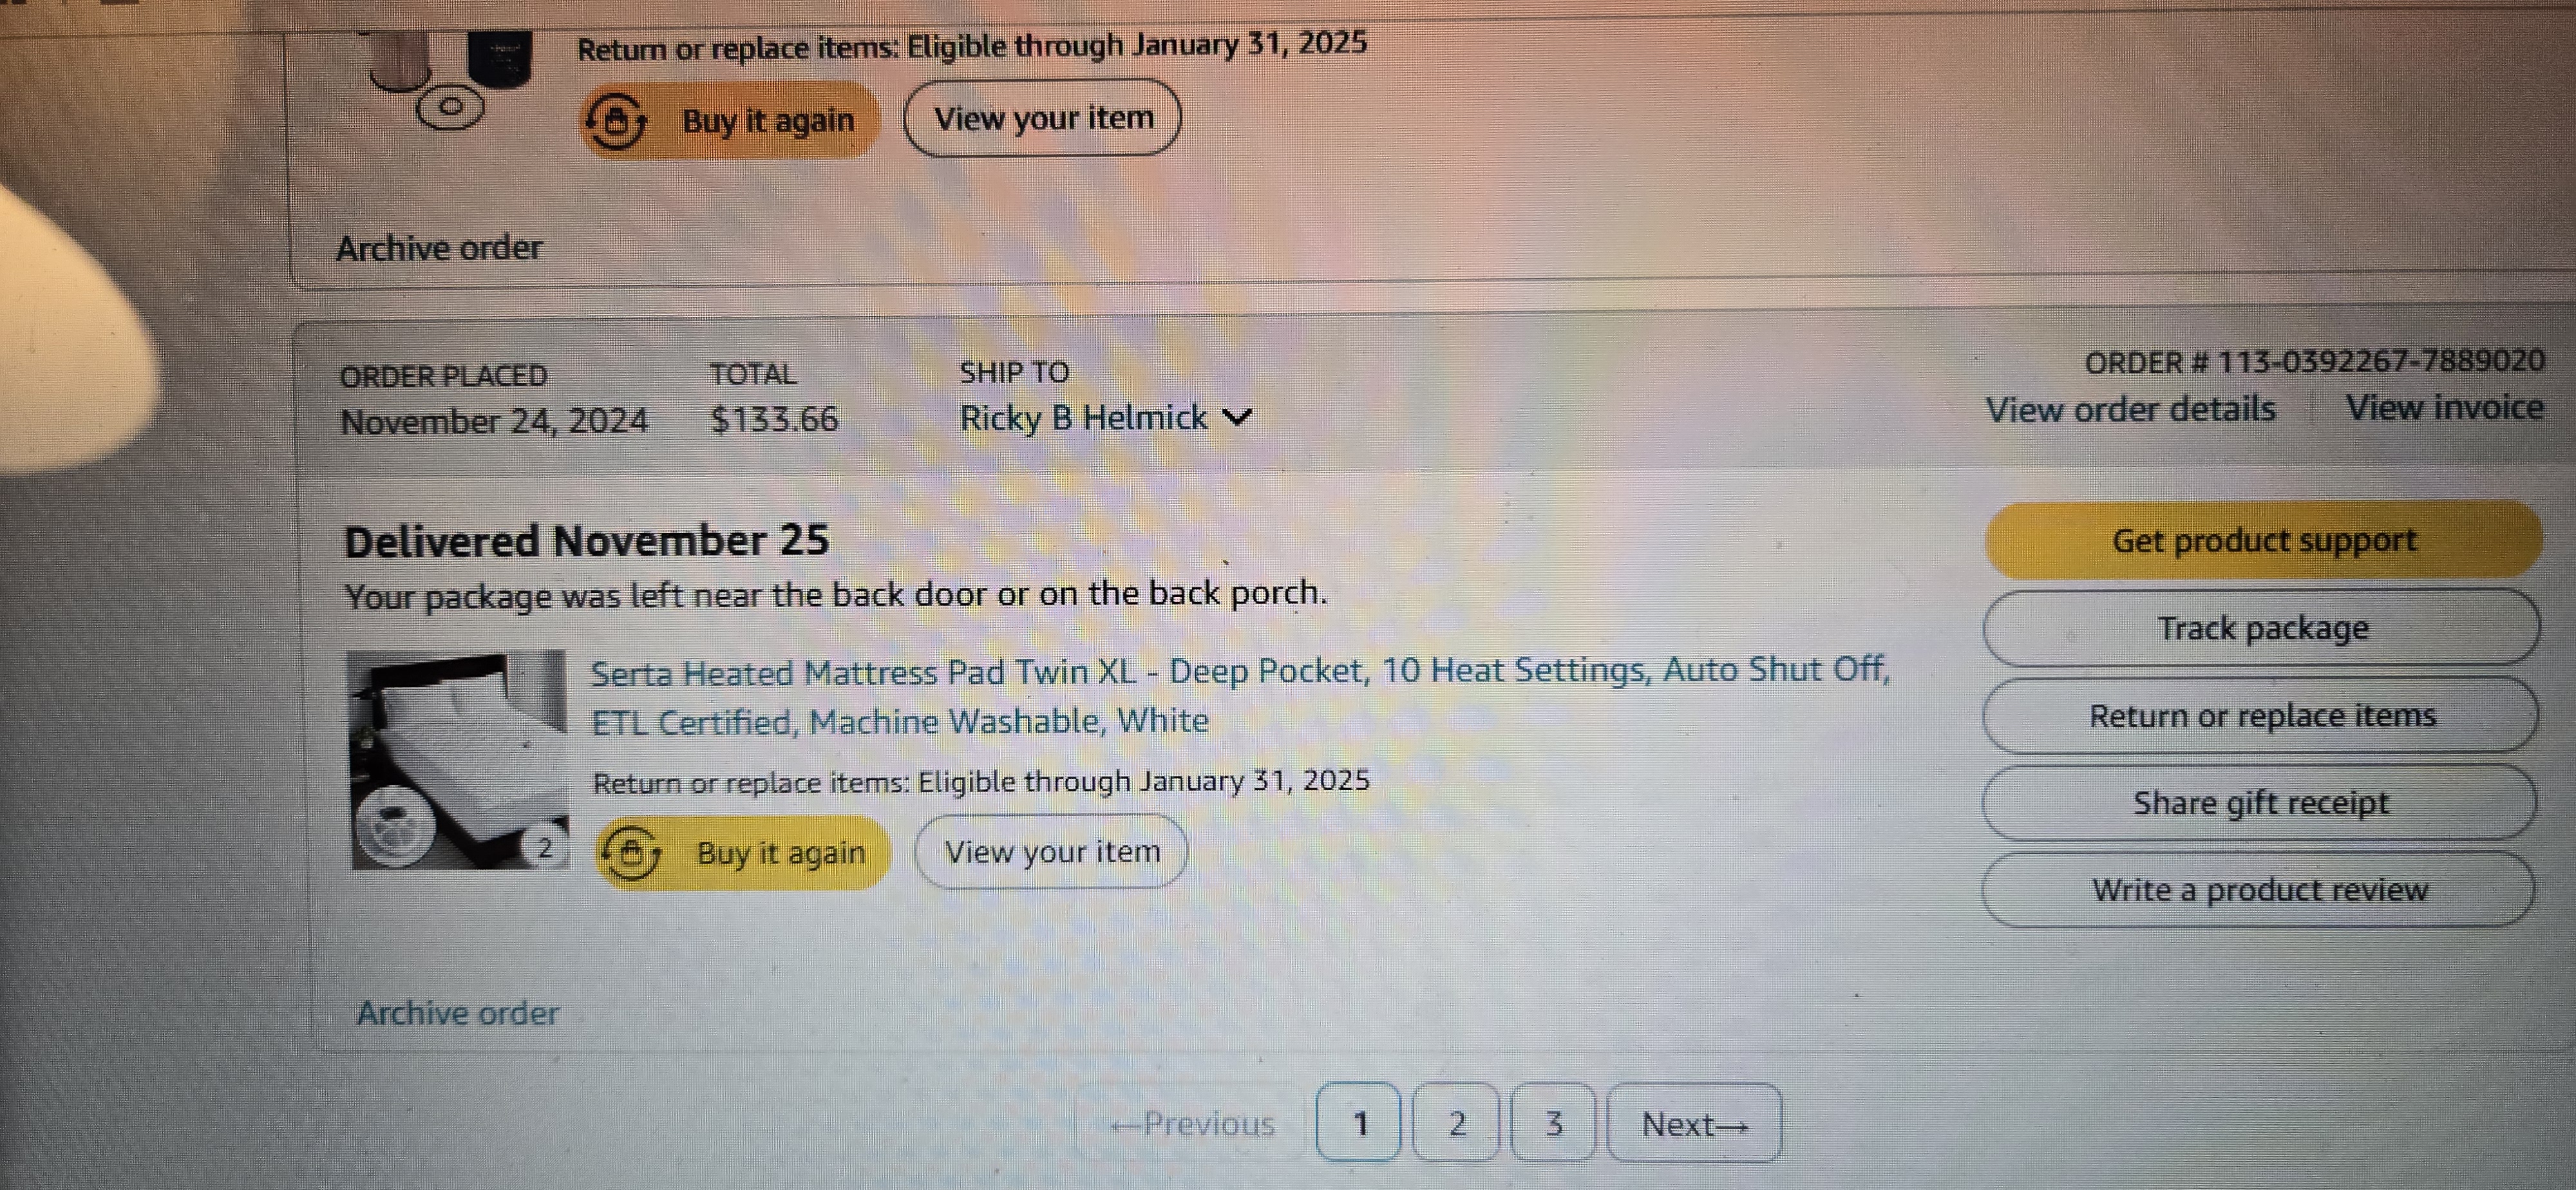Image resolution: width=2576 pixels, height=1190 pixels.
Task: Click the Buy it again cart icon for Serta pad
Action: coord(630,853)
